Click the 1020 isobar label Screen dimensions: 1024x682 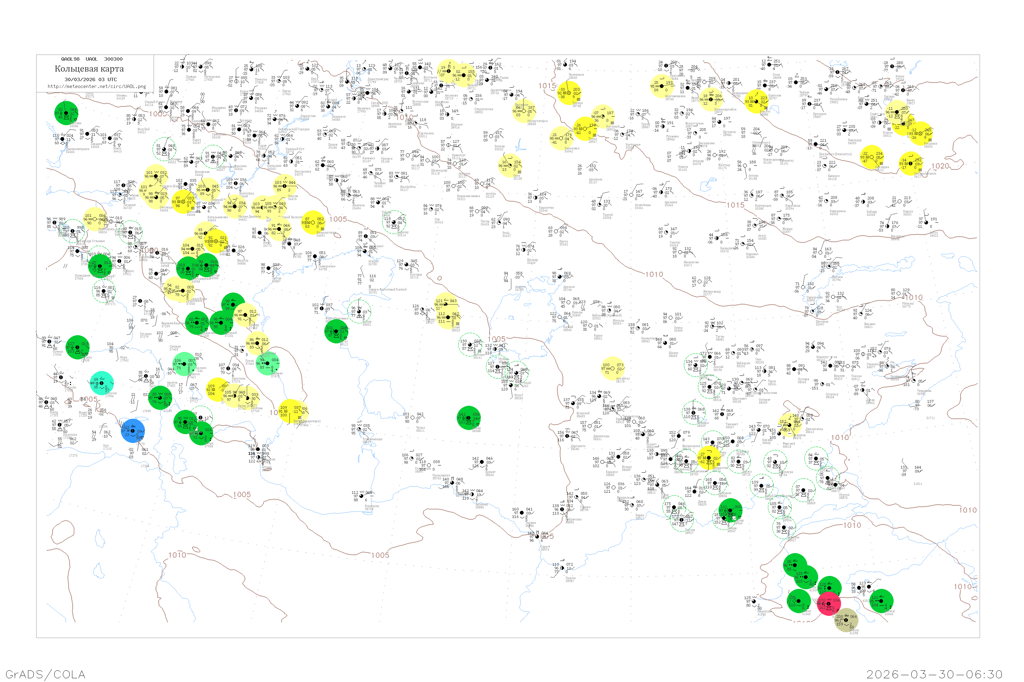pyautogui.click(x=940, y=166)
